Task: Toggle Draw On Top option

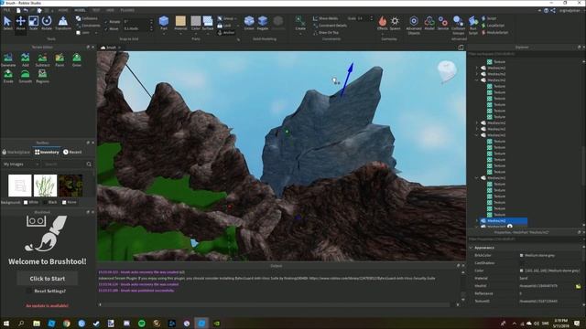Action: (326, 33)
